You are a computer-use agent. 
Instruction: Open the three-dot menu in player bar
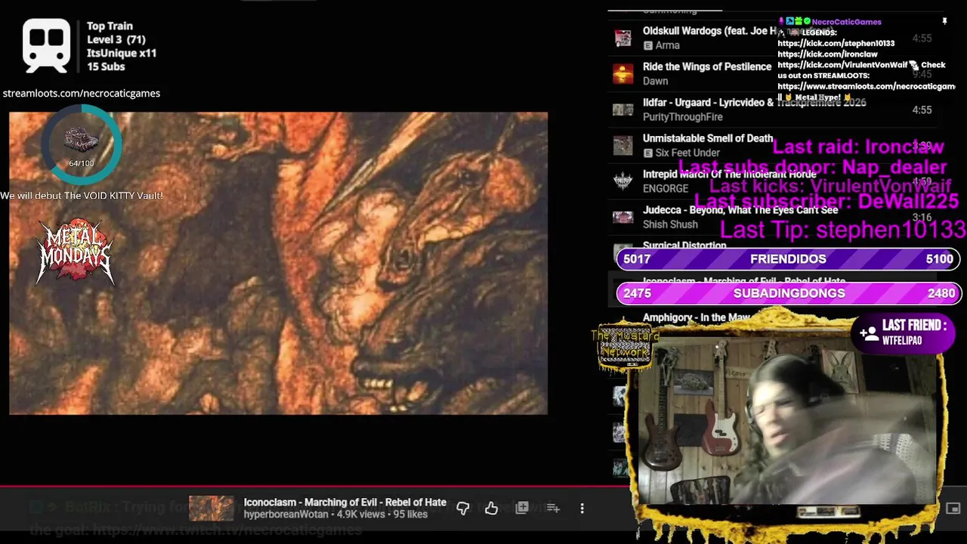click(x=582, y=508)
